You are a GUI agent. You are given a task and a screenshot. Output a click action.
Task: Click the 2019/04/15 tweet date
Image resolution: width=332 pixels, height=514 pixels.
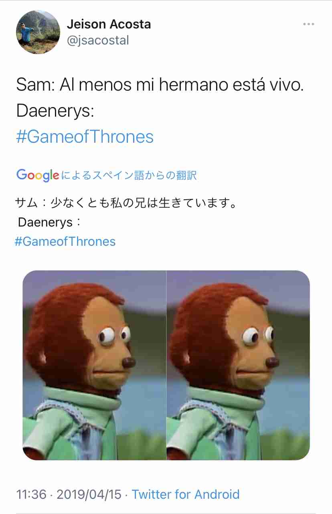click(x=89, y=494)
